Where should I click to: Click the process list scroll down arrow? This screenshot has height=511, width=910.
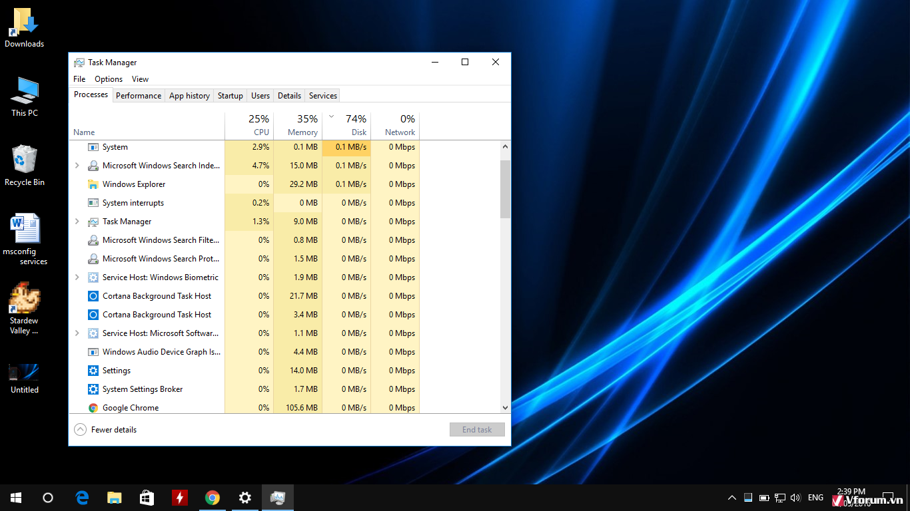coord(505,407)
